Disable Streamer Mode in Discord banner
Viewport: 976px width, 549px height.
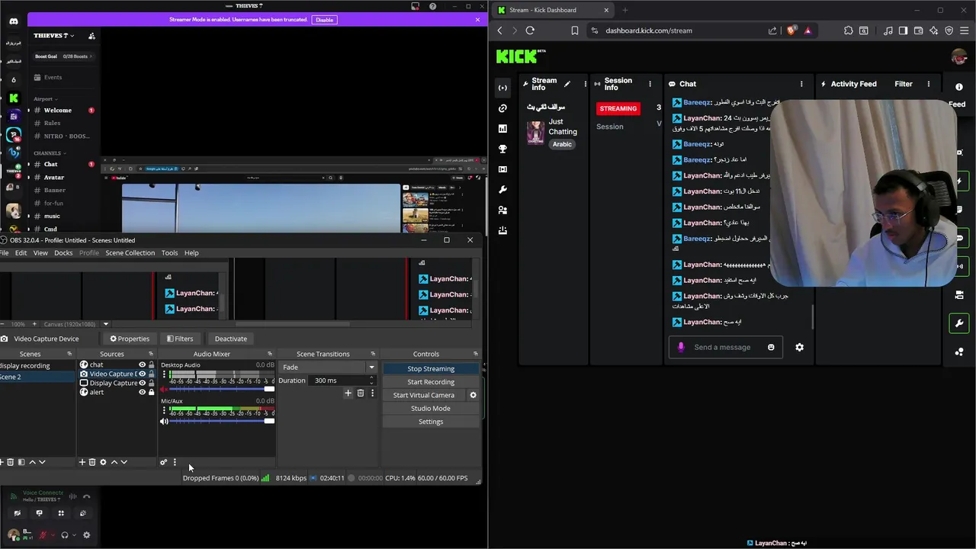pyautogui.click(x=325, y=20)
